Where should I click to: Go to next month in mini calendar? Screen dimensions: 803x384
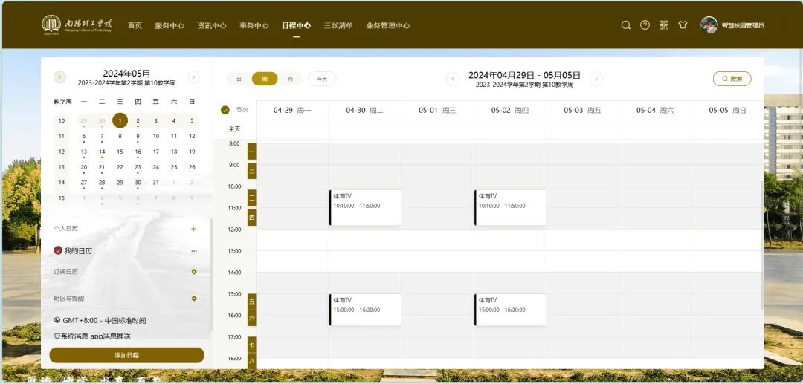[193, 77]
